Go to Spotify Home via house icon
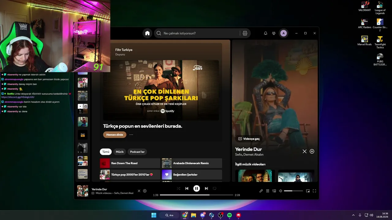The image size is (392, 220). pyautogui.click(x=147, y=33)
